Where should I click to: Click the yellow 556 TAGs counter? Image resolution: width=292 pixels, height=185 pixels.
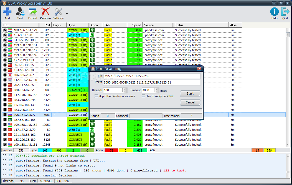pos(269,150)
